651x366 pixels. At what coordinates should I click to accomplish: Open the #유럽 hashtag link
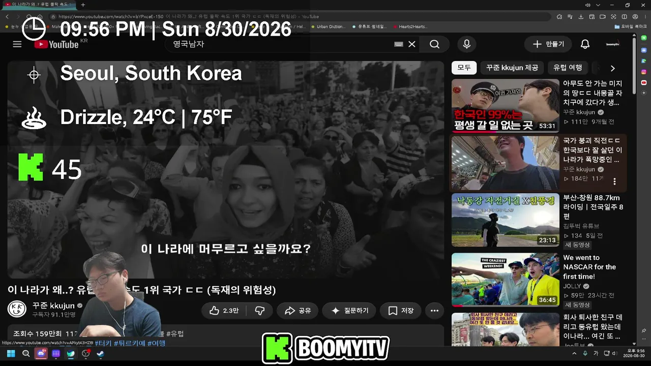[x=175, y=334]
